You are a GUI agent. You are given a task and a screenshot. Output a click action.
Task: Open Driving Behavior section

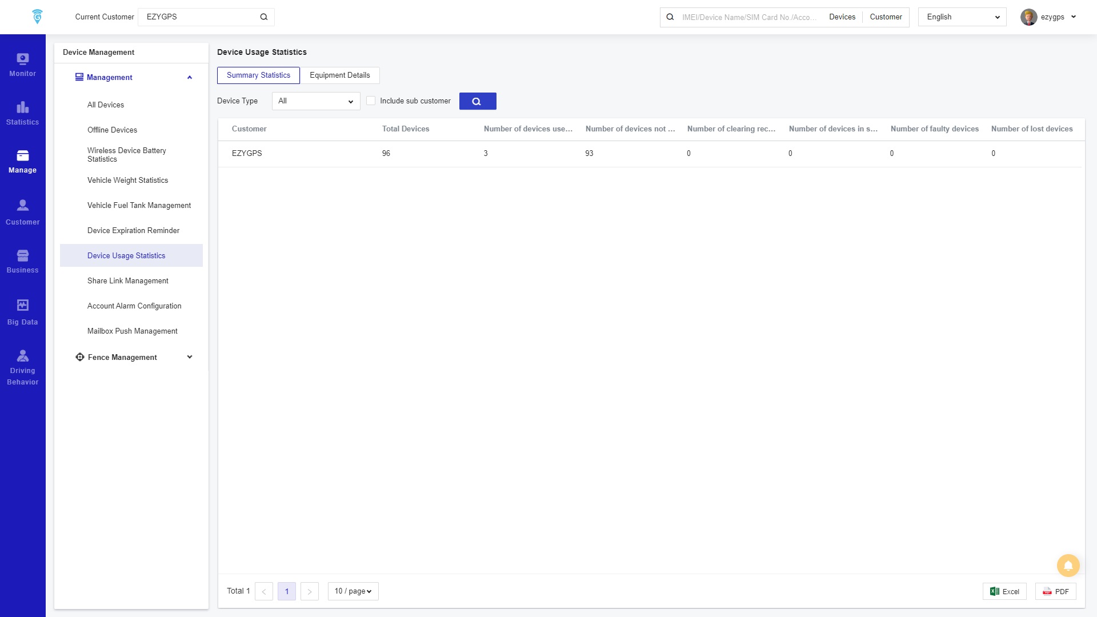click(x=22, y=367)
